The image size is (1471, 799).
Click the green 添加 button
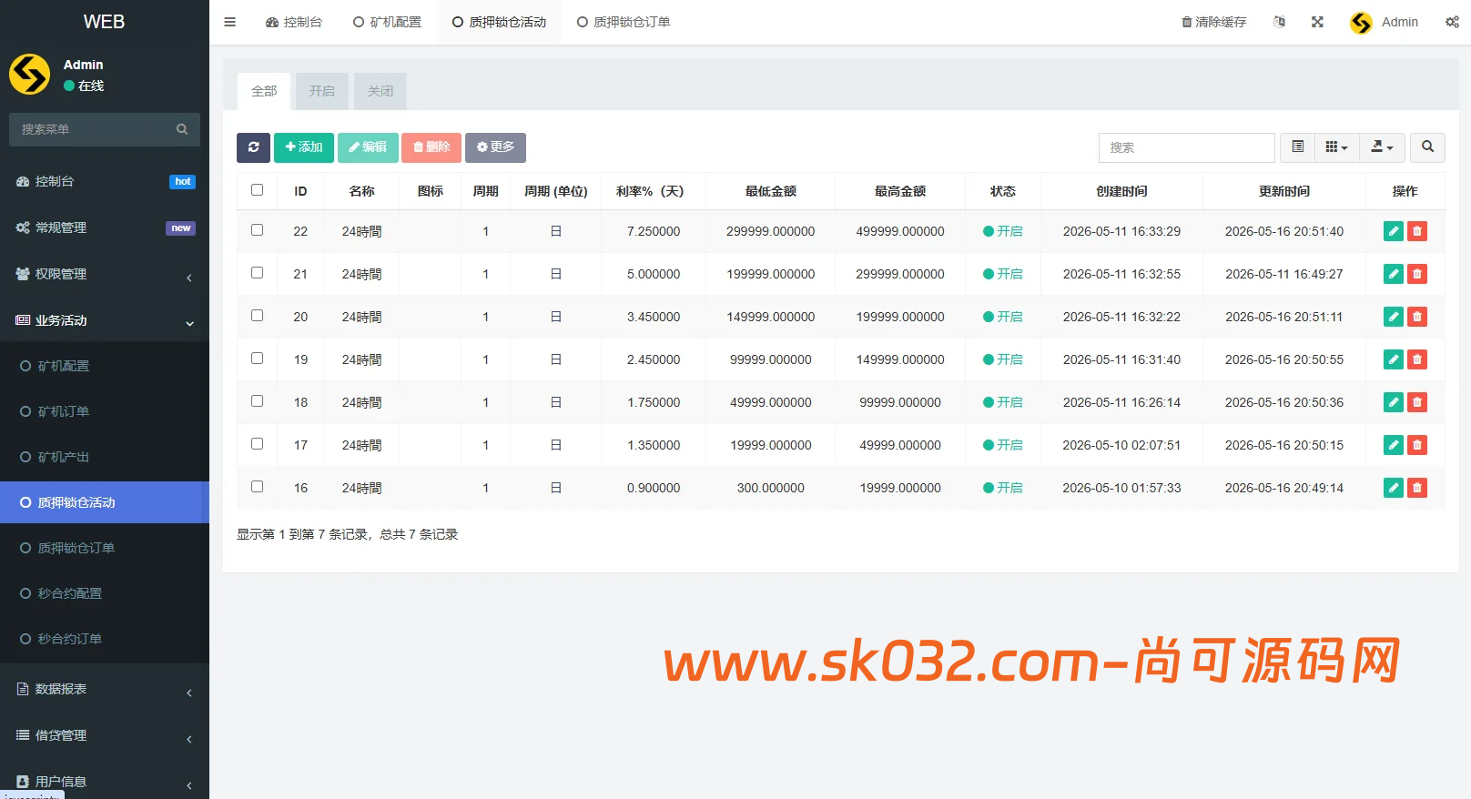click(x=304, y=147)
